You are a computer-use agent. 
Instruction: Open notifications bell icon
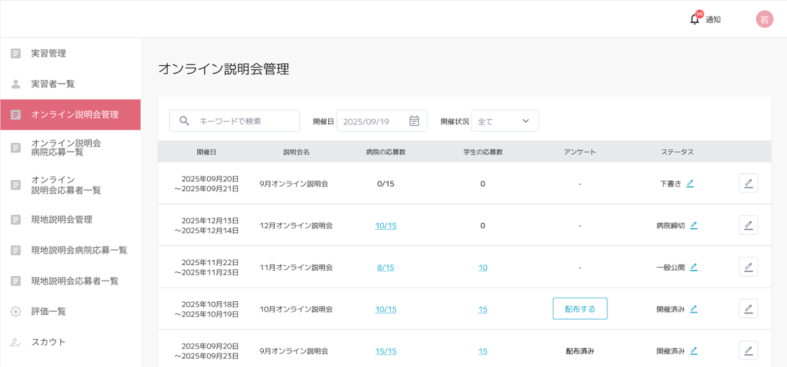(694, 19)
